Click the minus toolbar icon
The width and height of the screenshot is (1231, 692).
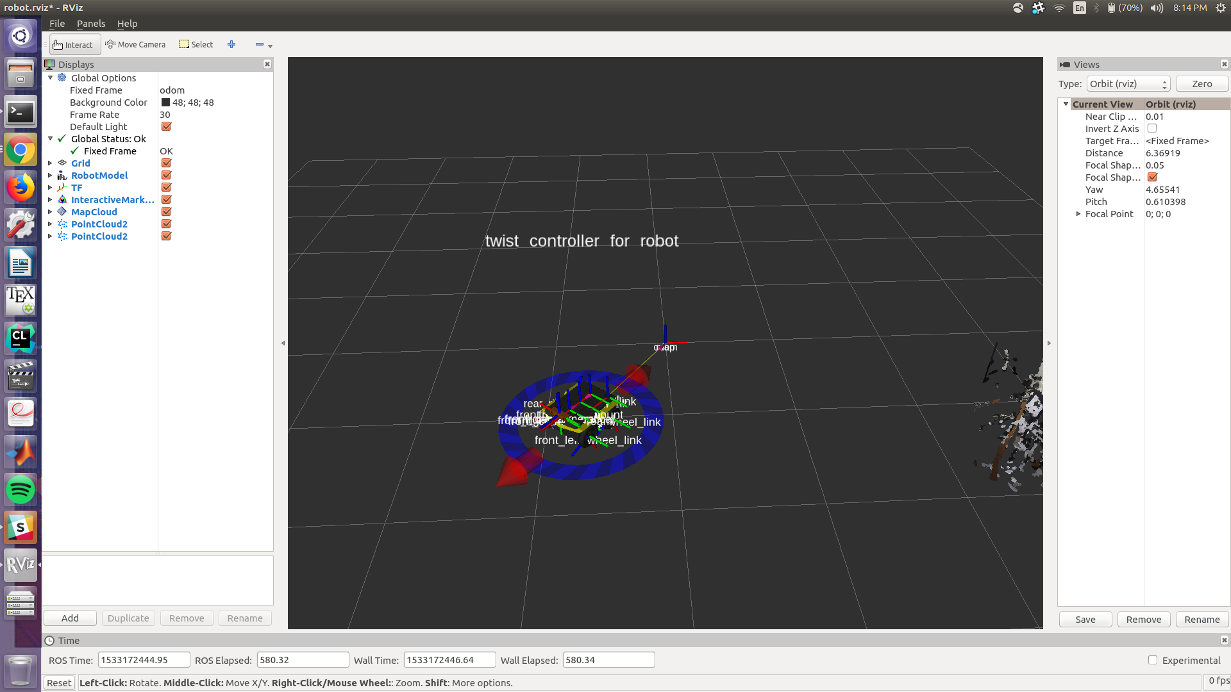point(260,45)
